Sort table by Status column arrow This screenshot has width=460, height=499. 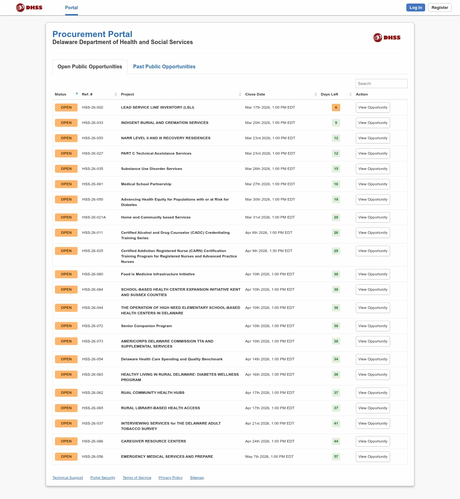(77, 94)
